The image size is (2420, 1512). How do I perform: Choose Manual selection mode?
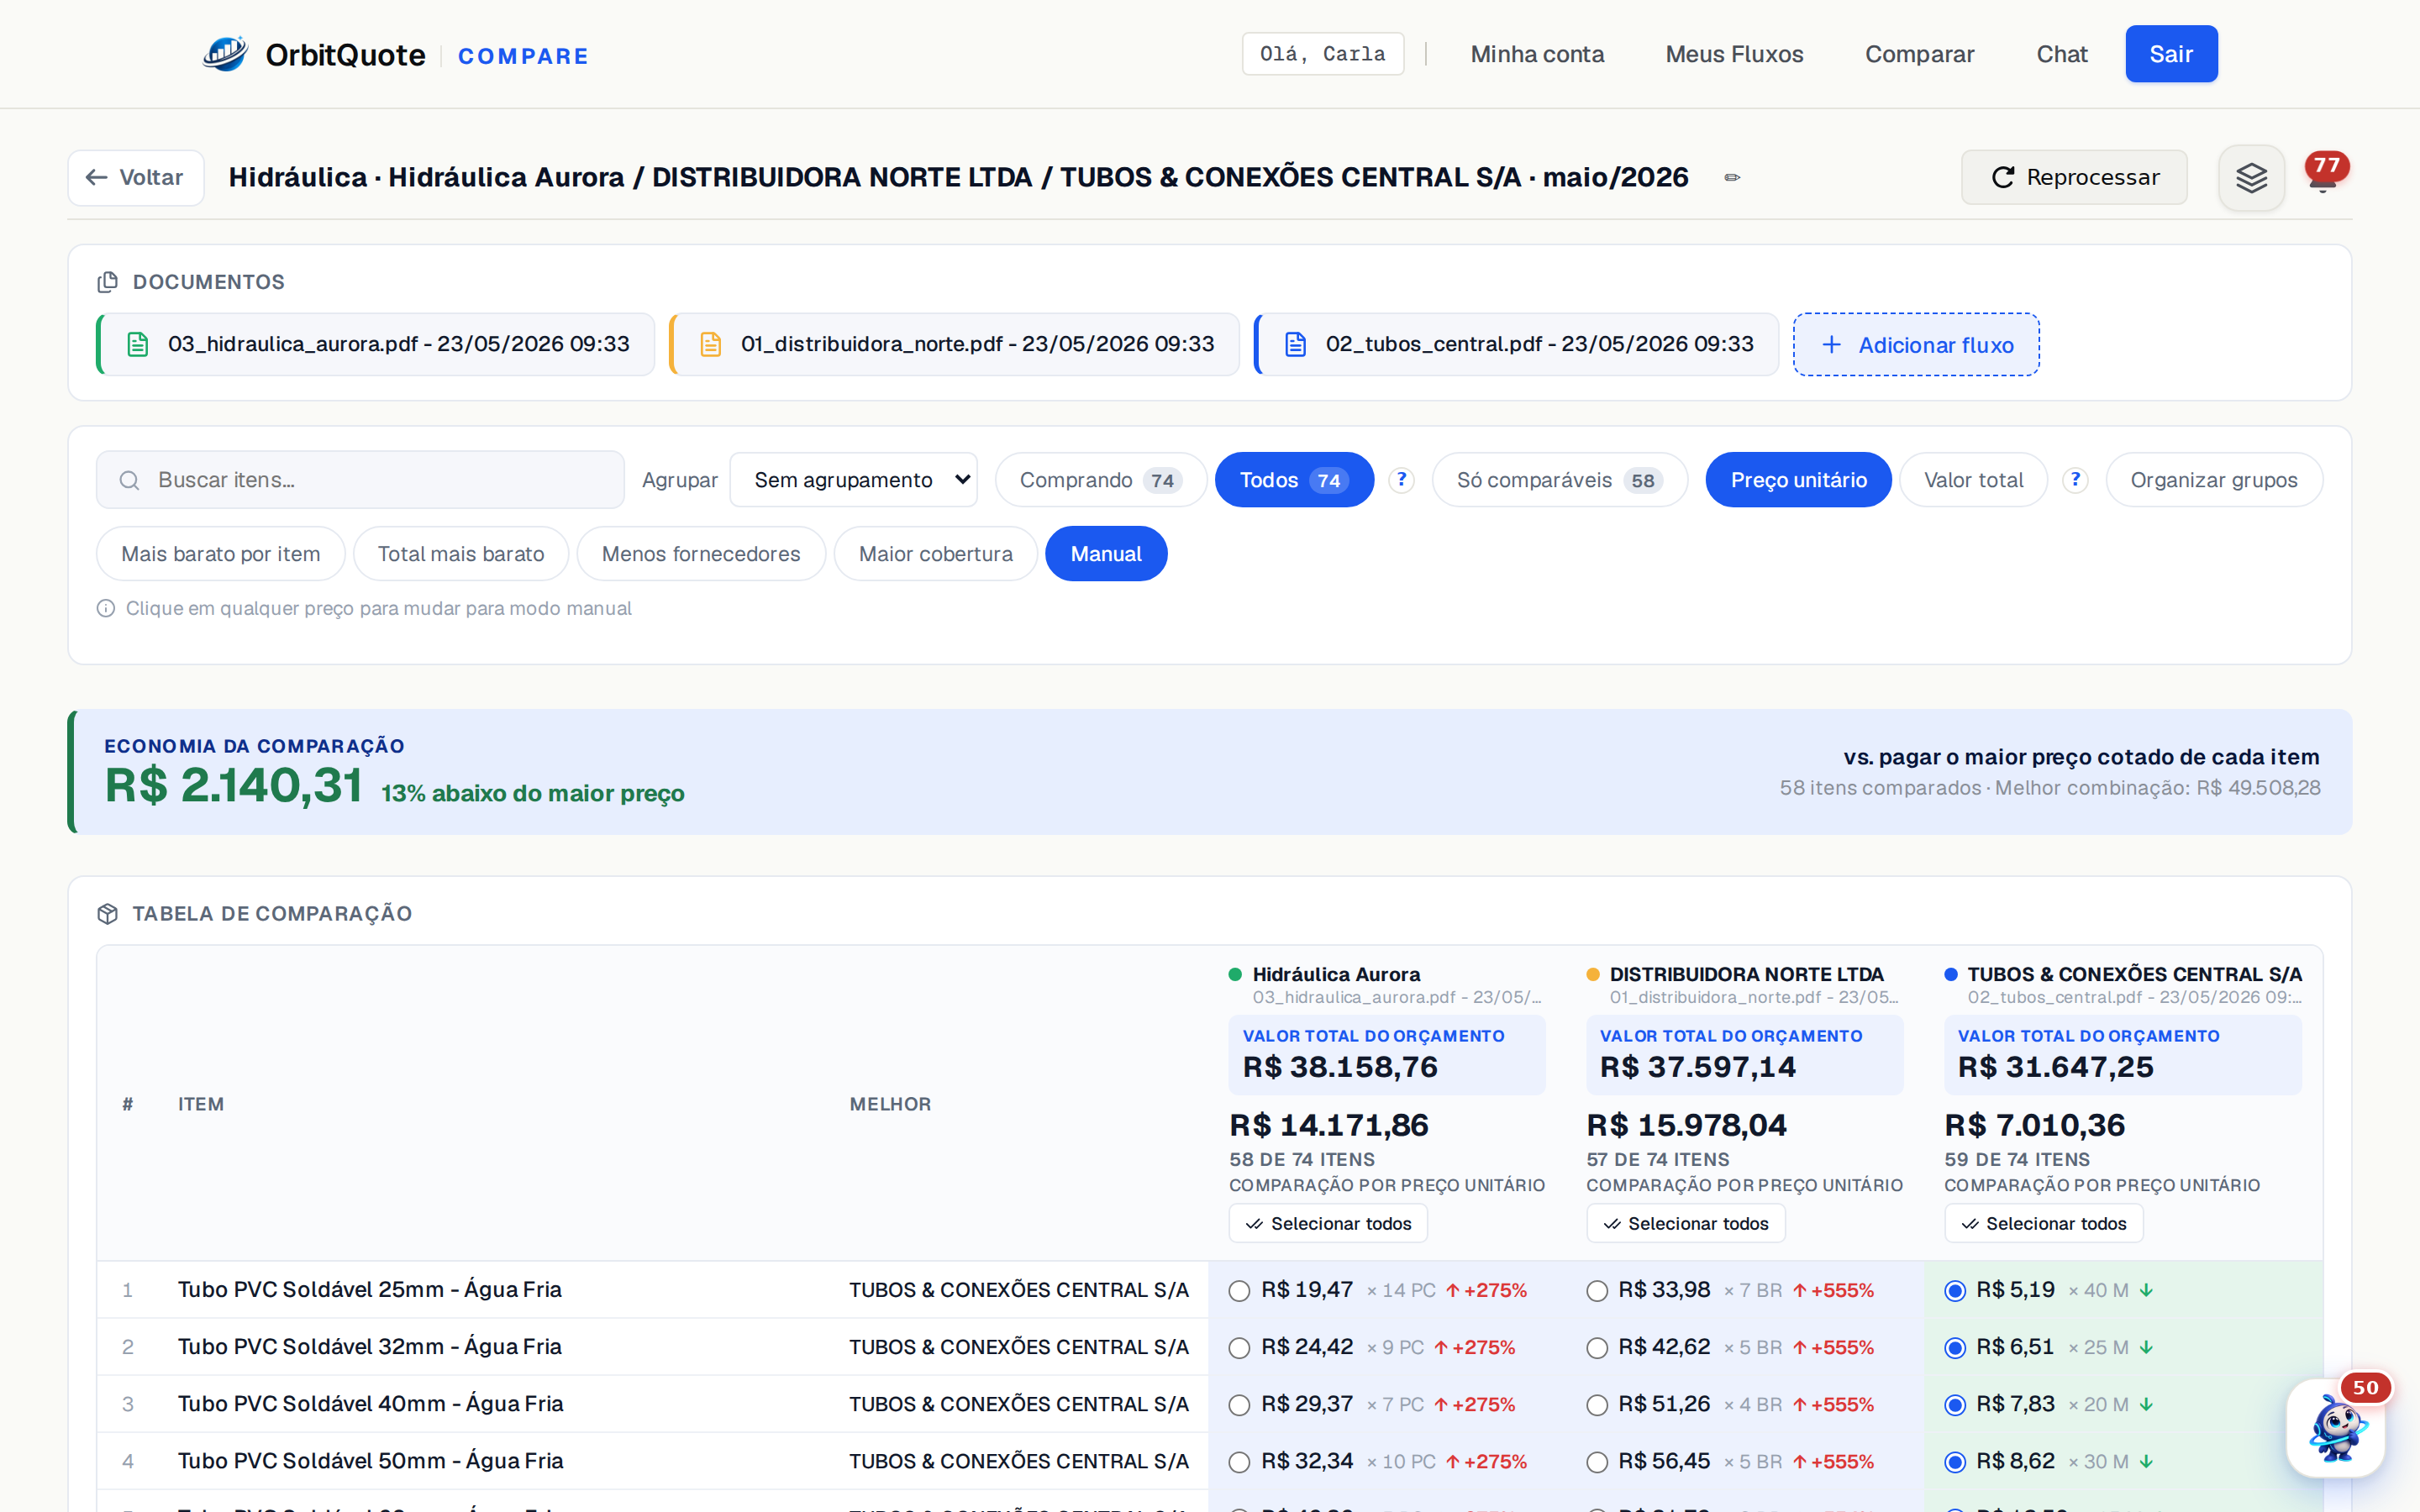[x=1106, y=554]
